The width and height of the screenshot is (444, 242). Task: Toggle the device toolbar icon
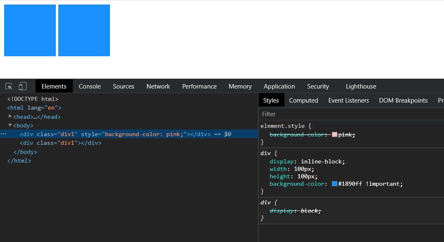[x=23, y=86]
